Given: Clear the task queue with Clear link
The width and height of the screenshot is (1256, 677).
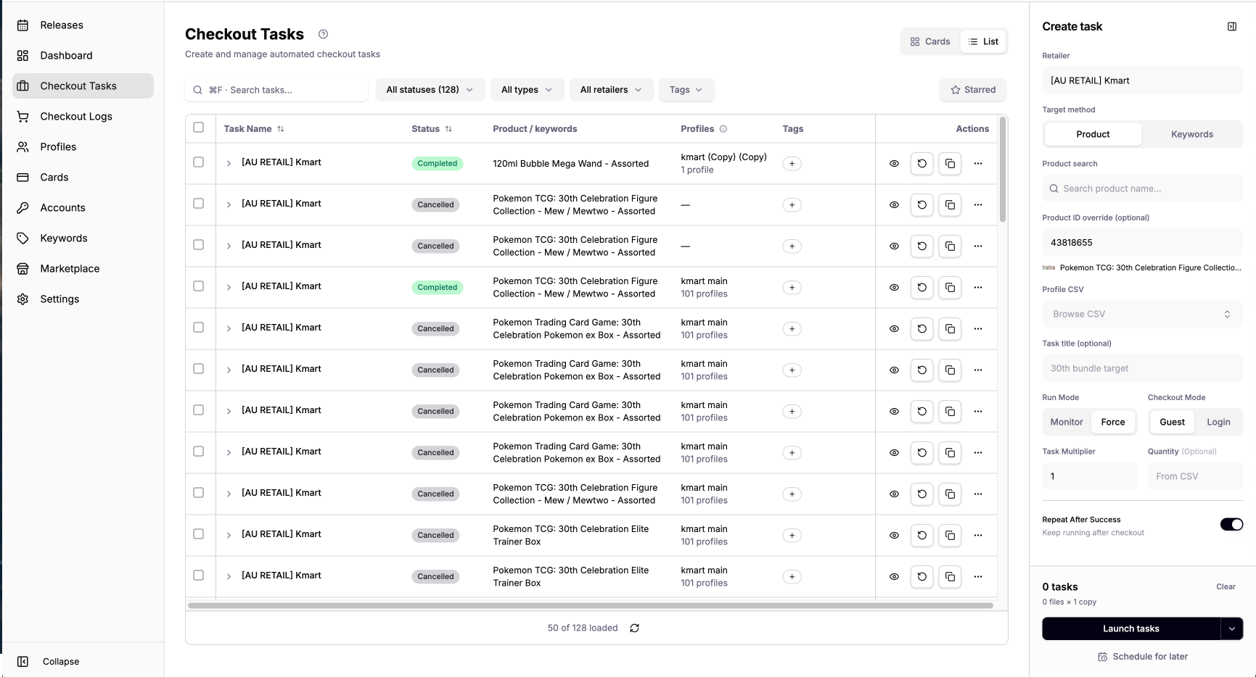Looking at the screenshot, I should click(x=1226, y=587).
